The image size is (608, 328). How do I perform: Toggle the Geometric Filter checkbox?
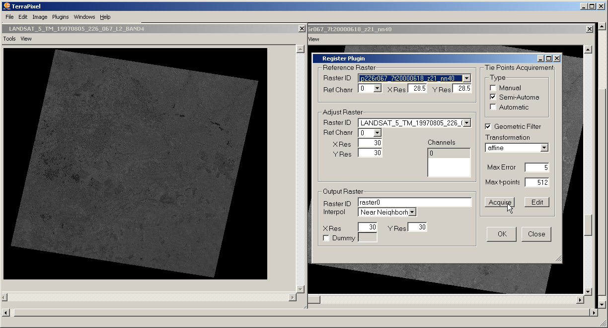[488, 126]
